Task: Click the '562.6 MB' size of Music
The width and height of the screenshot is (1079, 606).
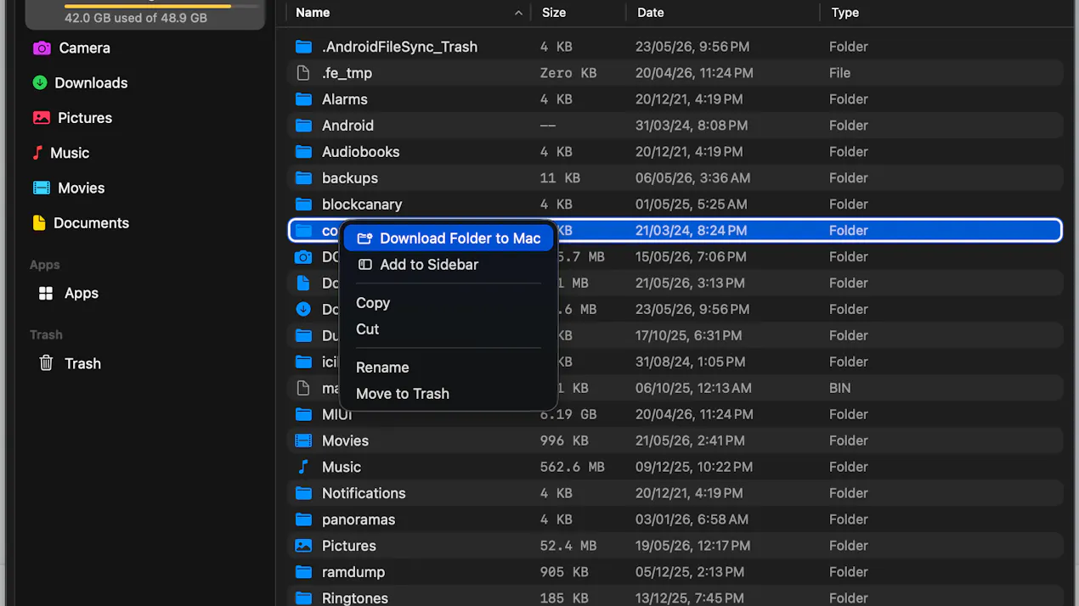Action: coord(573,467)
